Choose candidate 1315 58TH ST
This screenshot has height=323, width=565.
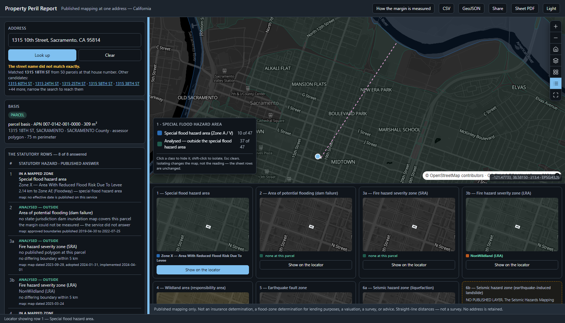pyautogui.click(x=101, y=84)
